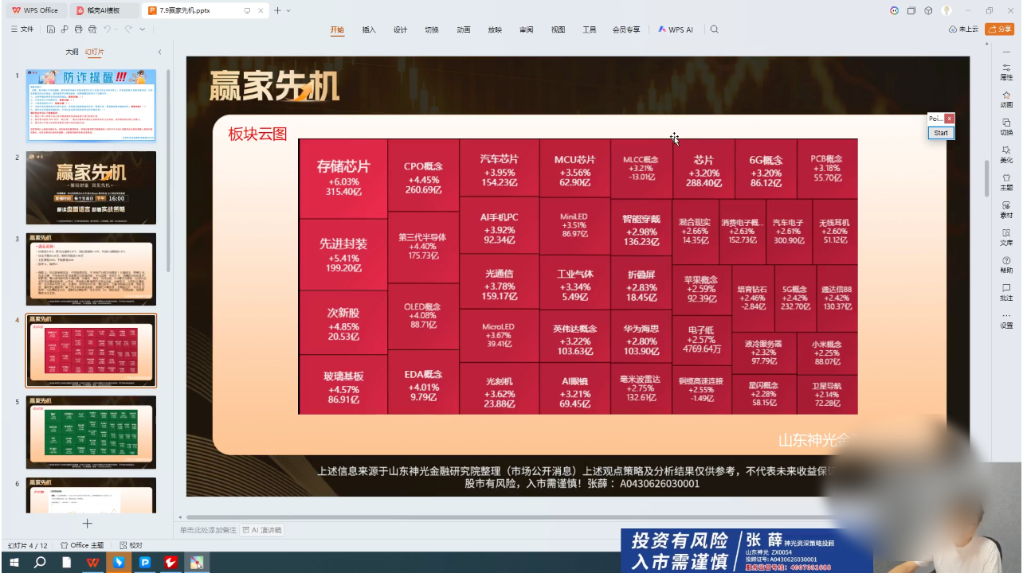Screen dimensions: 1023x573
Task: Click the print preview icon
Action: 92,29
